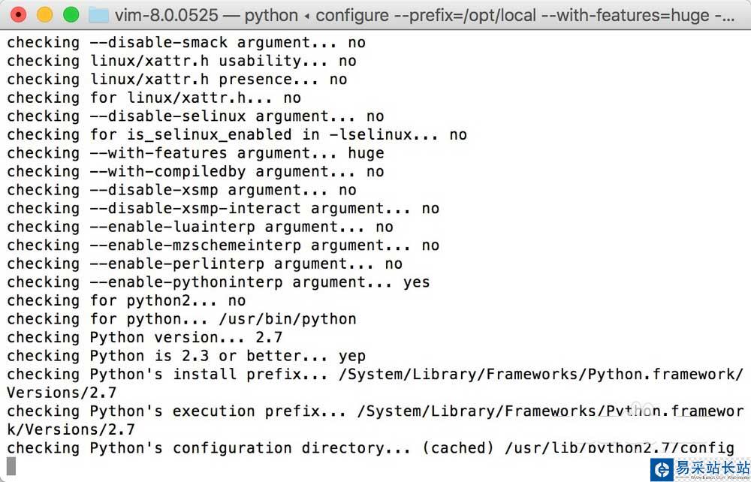Click the folder proxy icon in title bar
The image size is (751, 482).
(x=98, y=15)
